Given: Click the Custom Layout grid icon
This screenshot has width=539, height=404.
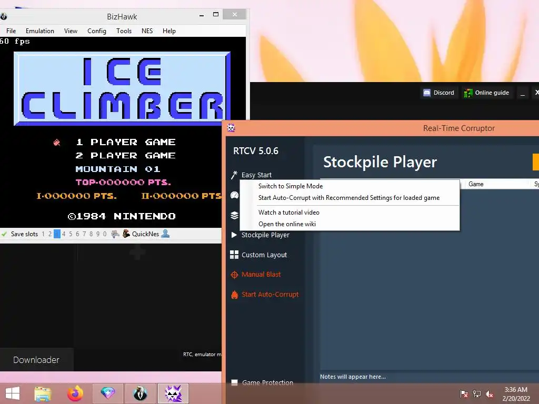Looking at the screenshot, I should tap(234, 255).
